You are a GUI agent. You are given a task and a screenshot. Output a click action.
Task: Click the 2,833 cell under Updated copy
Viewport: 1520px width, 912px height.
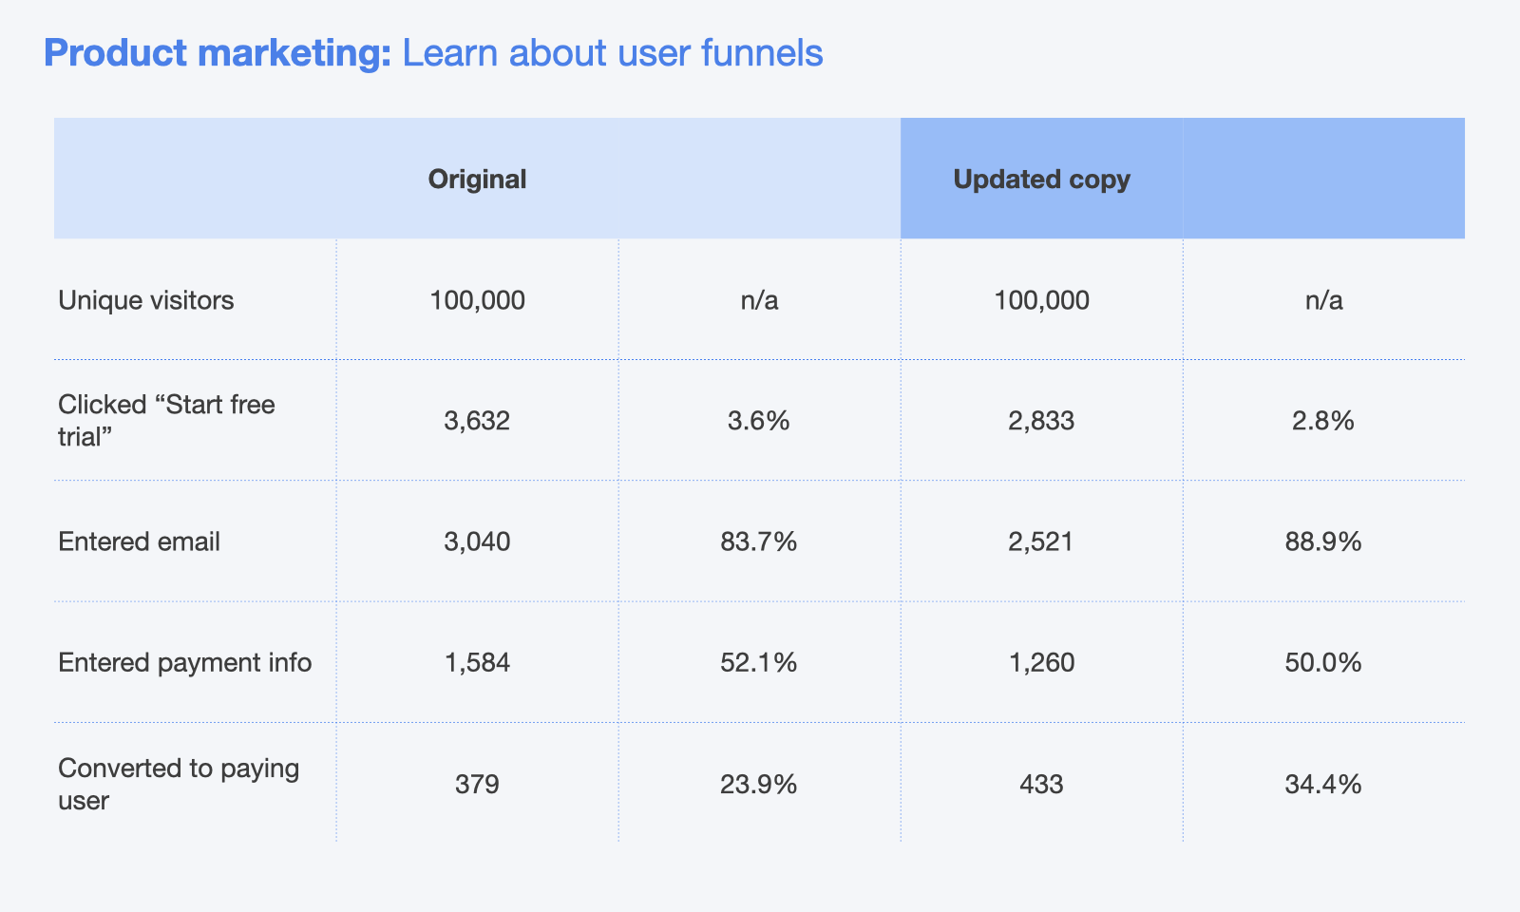tap(1041, 421)
